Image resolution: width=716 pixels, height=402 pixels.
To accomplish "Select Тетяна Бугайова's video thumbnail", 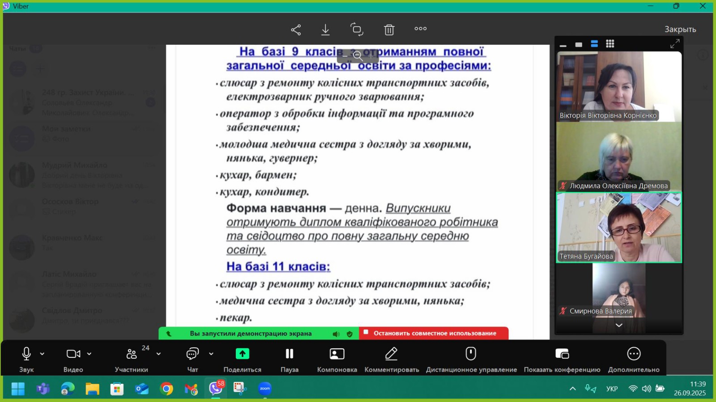I will click(618, 227).
